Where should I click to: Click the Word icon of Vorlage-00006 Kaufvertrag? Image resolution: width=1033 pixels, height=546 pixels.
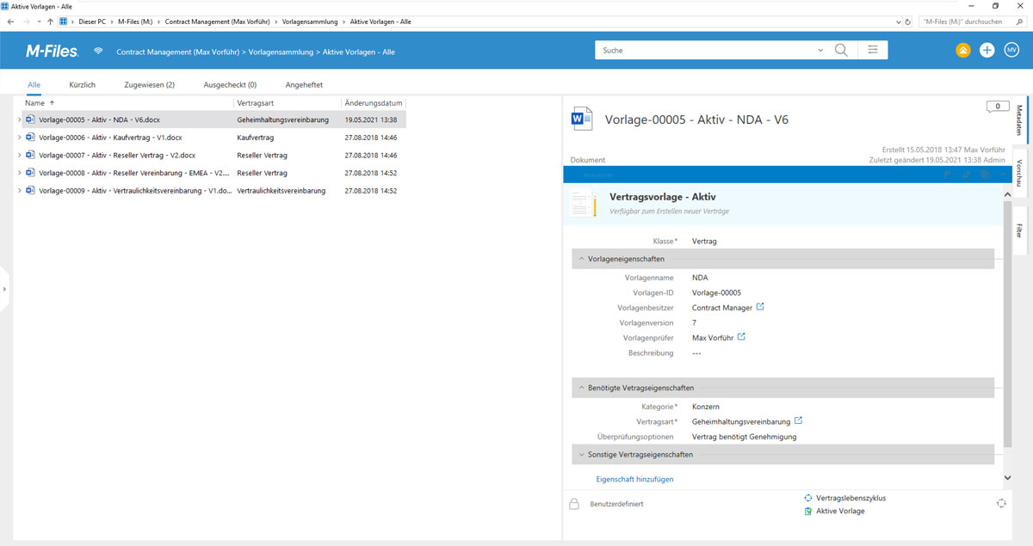(31, 138)
